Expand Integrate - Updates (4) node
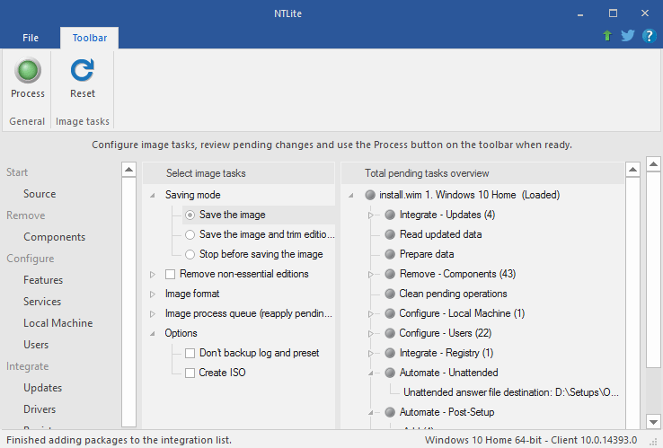Image resolution: width=663 pixels, height=448 pixels. [x=370, y=215]
